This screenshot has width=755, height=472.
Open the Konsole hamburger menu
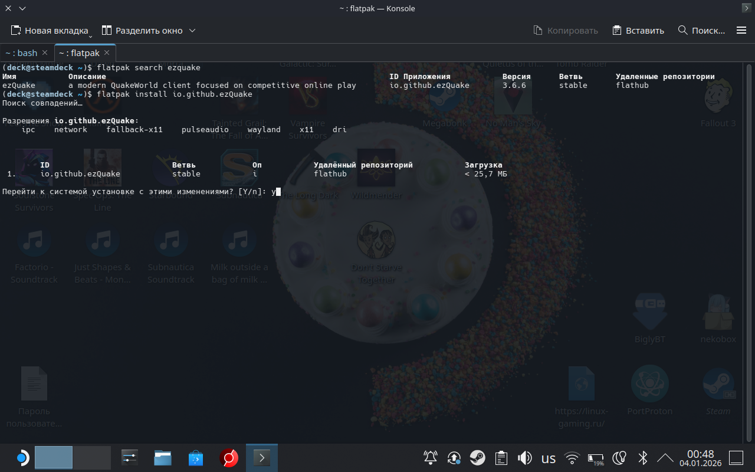(x=741, y=30)
